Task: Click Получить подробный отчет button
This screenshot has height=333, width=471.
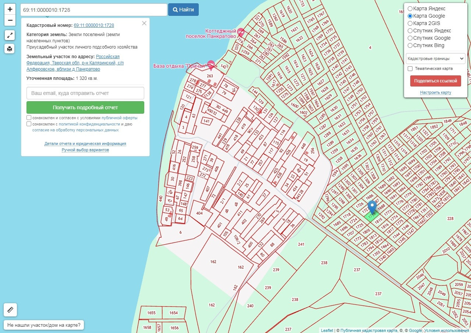Action: point(85,107)
